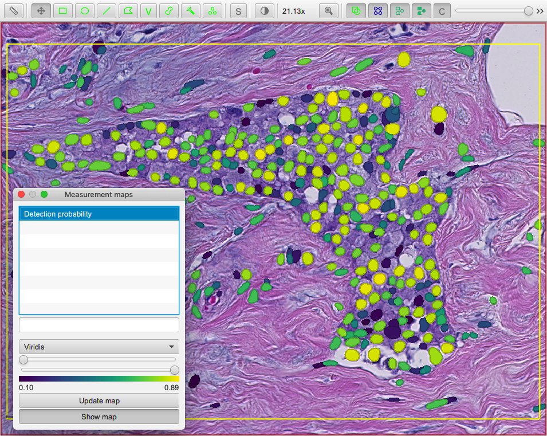
Task: Select the Move tool
Action: [41, 11]
